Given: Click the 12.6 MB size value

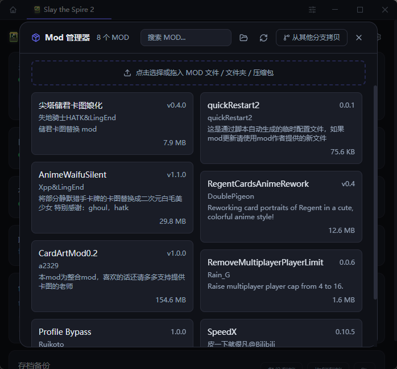Looking at the screenshot, I should coord(341,231).
